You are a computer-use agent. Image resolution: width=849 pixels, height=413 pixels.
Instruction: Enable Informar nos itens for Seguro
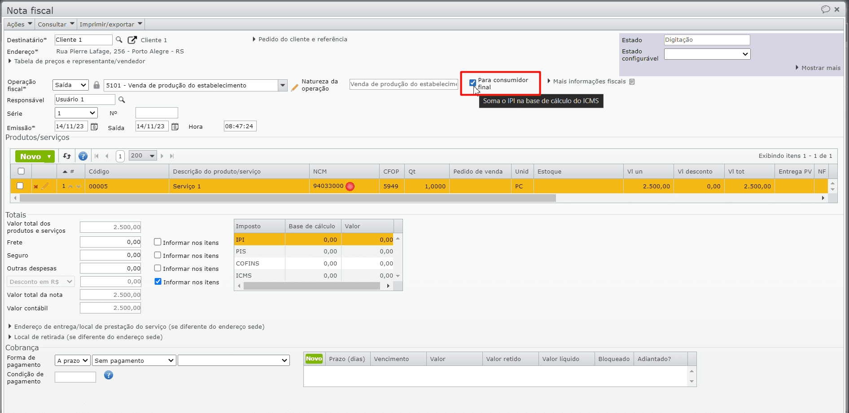coord(158,255)
